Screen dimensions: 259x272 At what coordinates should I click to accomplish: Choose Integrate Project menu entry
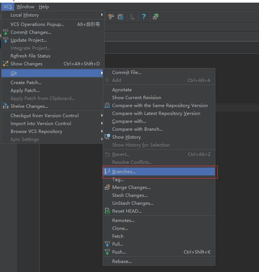pos(53,48)
